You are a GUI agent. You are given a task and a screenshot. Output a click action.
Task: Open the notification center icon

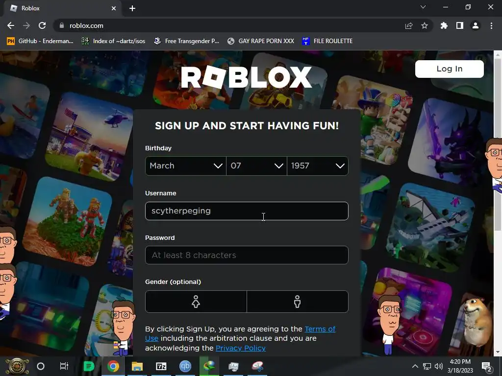tap(487, 367)
